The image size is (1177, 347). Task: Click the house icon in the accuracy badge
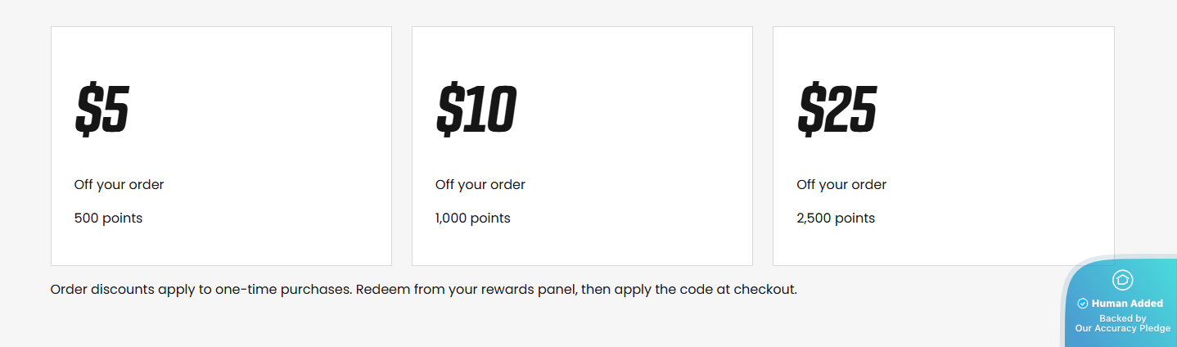pos(1122,280)
